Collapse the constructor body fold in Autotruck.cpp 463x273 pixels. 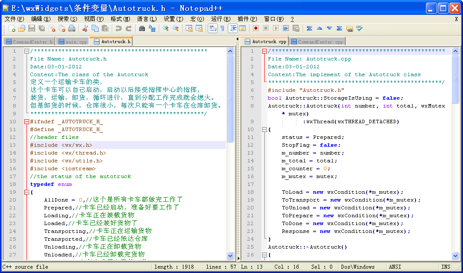click(265, 130)
